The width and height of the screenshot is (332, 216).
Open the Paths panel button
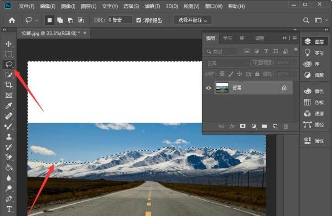click(314, 125)
